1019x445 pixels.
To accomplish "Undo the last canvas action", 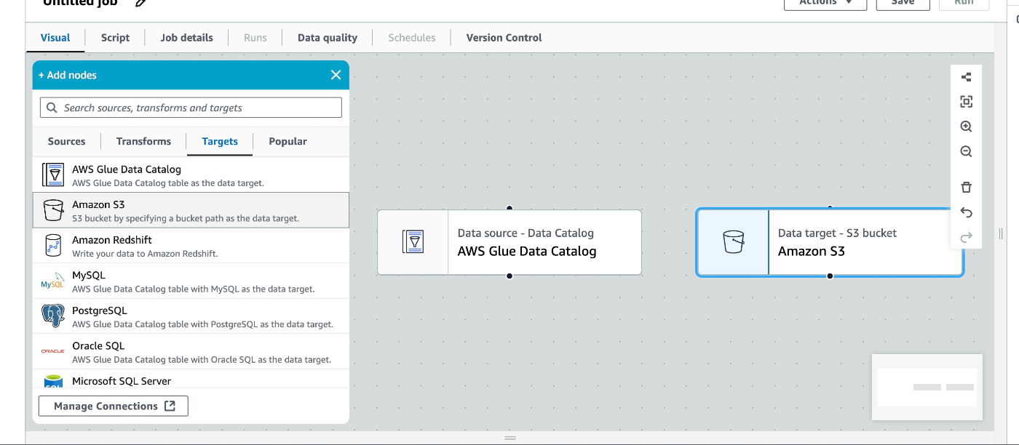I will pyautogui.click(x=966, y=212).
